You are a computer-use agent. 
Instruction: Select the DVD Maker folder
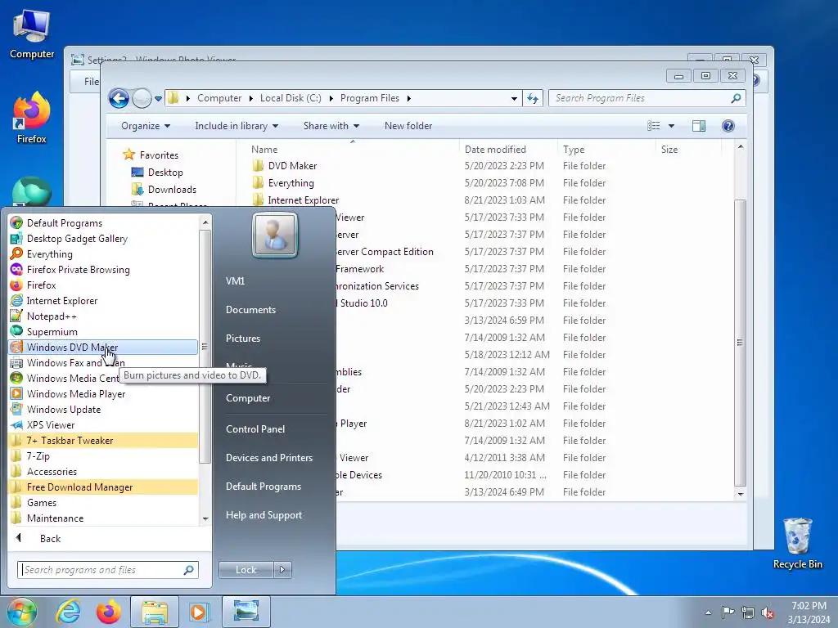292,166
